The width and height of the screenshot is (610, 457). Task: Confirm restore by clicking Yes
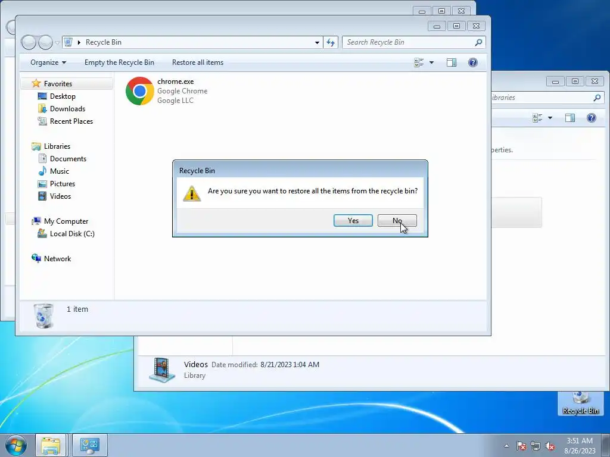pyautogui.click(x=353, y=220)
